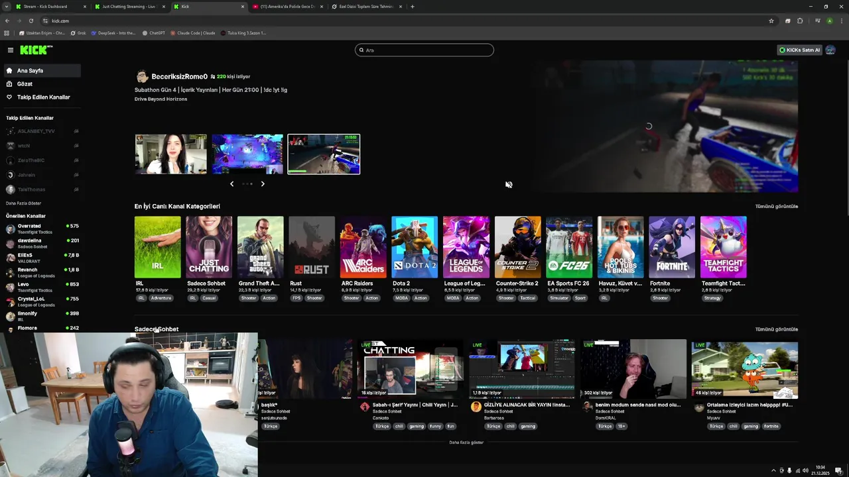Screen dimensions: 849x477
Task: Open the Dota 2 category card
Action: (x=415, y=247)
